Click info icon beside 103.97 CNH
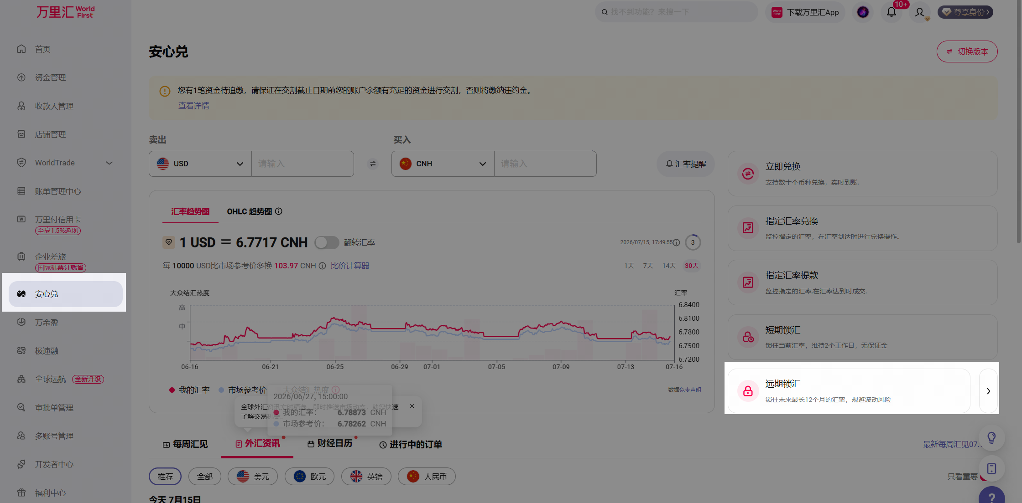 click(322, 266)
